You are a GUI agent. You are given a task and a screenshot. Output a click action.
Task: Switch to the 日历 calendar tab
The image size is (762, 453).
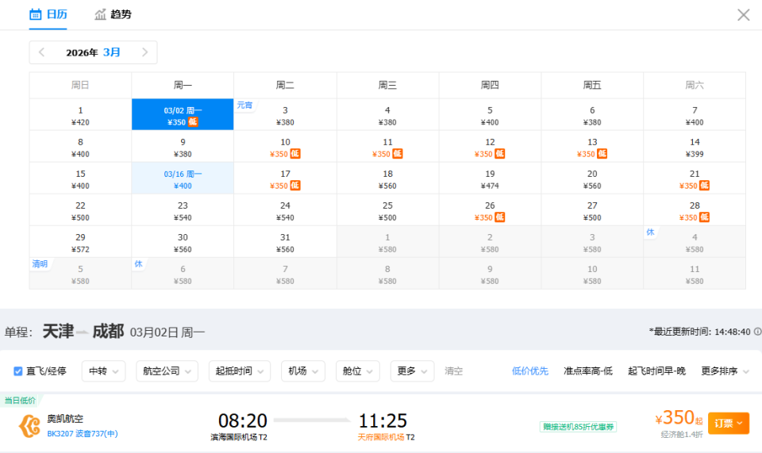(48, 14)
